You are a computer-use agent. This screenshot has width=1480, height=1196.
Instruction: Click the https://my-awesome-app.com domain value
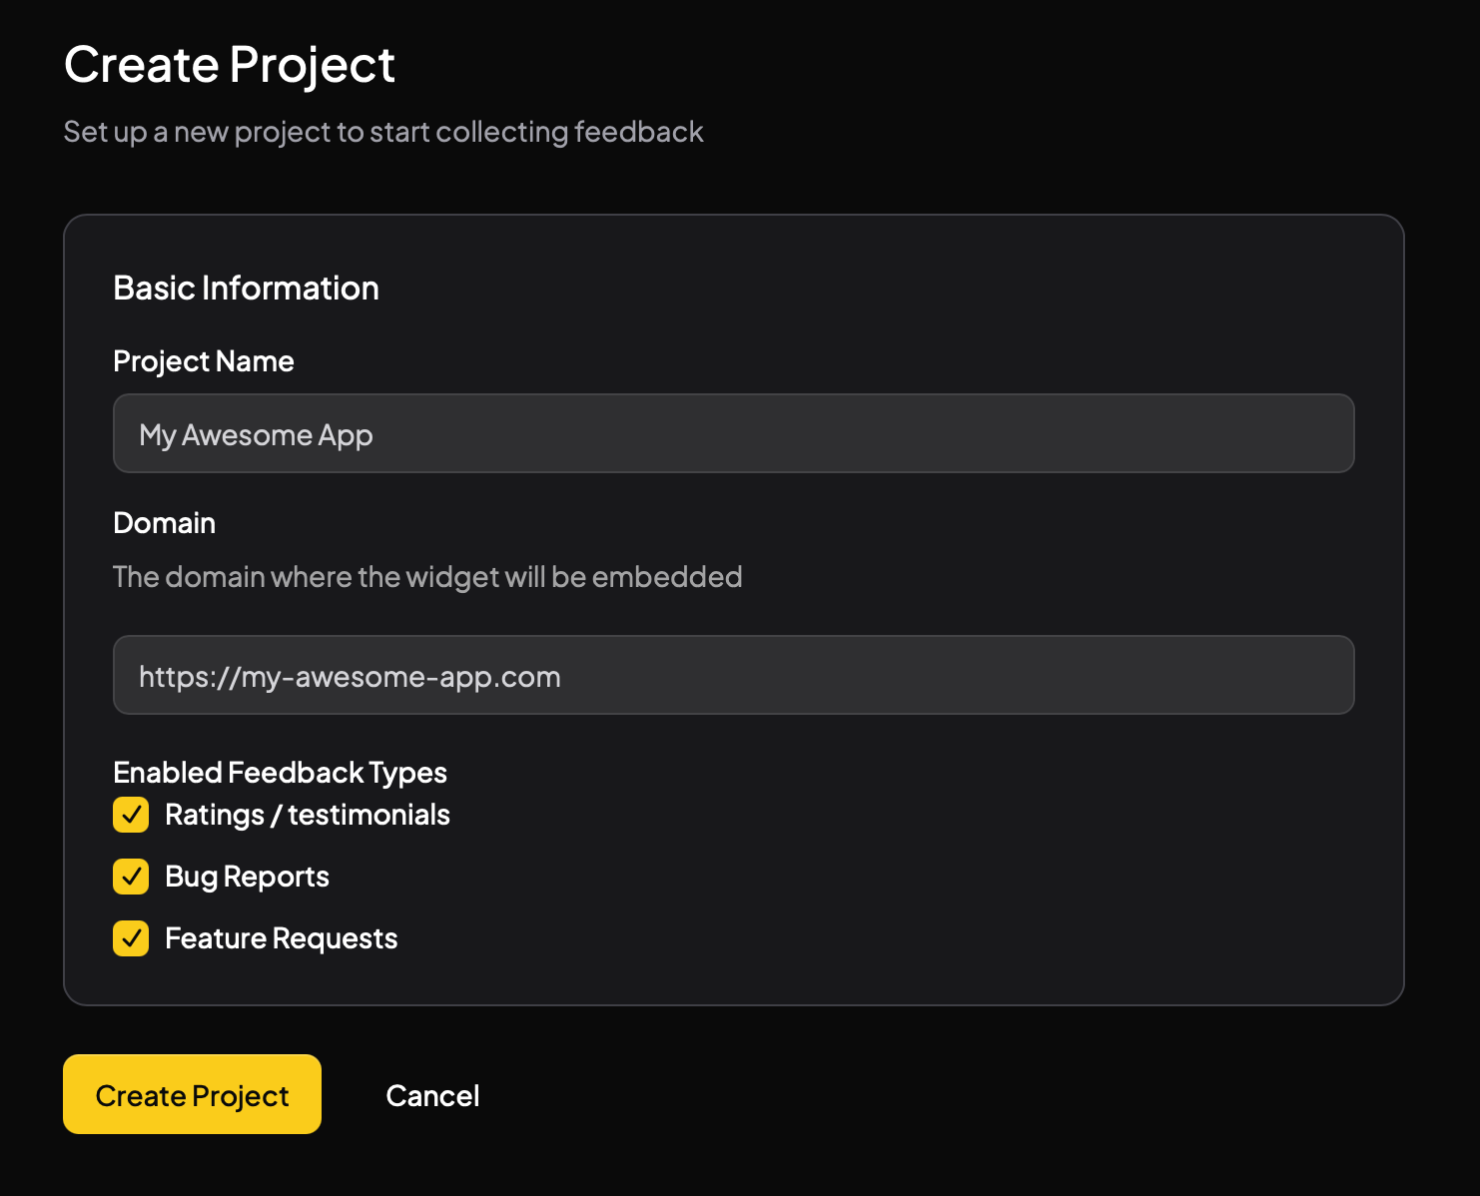click(350, 676)
